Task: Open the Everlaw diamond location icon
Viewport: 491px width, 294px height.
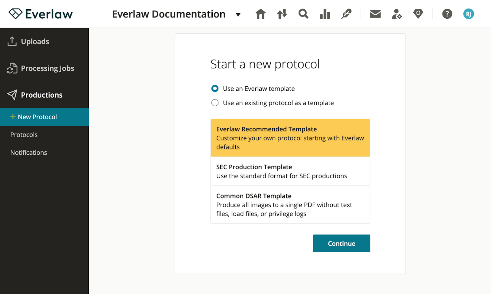Action: click(418, 14)
